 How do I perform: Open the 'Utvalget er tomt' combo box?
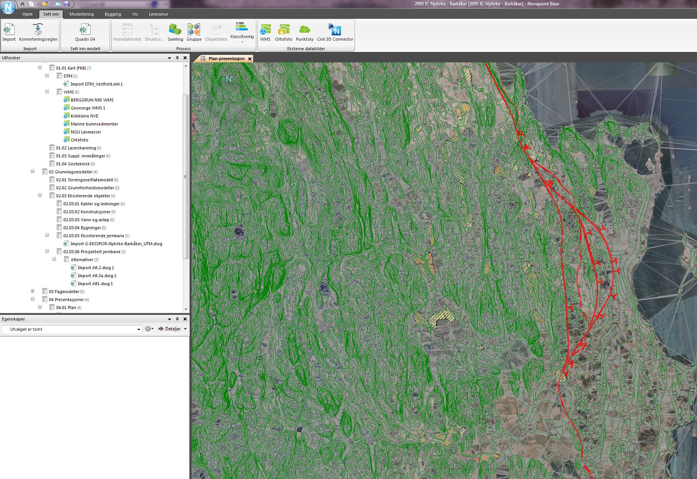[72, 329]
